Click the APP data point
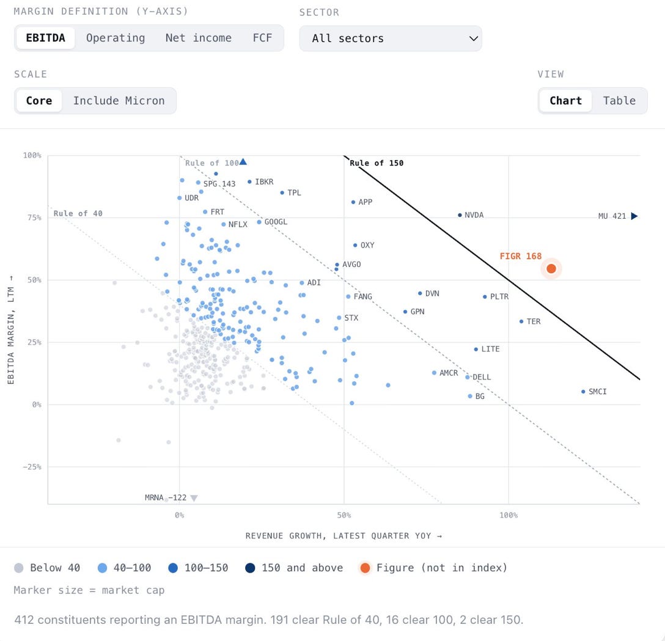Viewport: 665px width, 641px height. click(x=353, y=202)
